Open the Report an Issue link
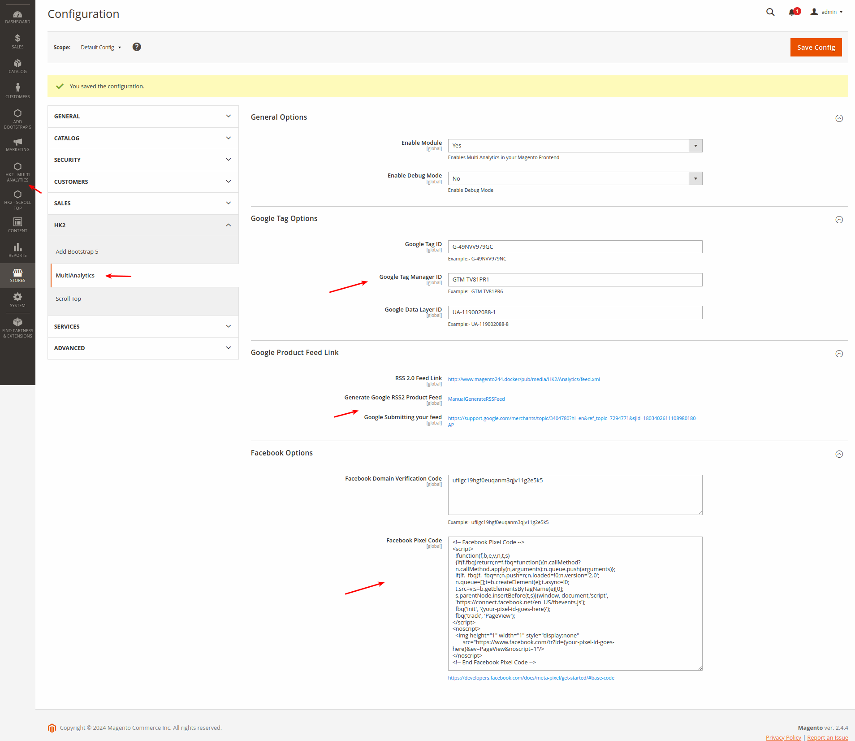Screen dimensions: 855x741 (x=827, y=737)
